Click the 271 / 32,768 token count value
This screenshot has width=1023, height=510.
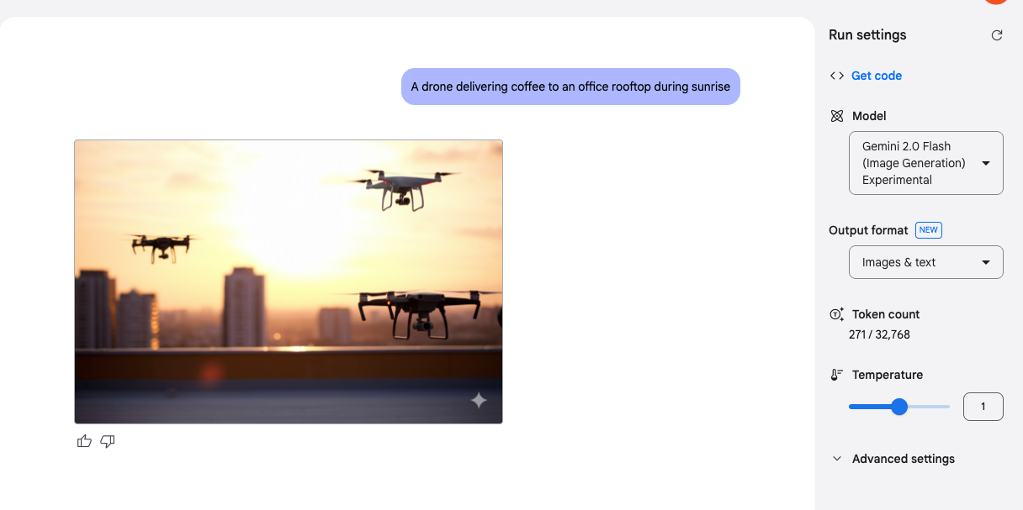tap(879, 334)
